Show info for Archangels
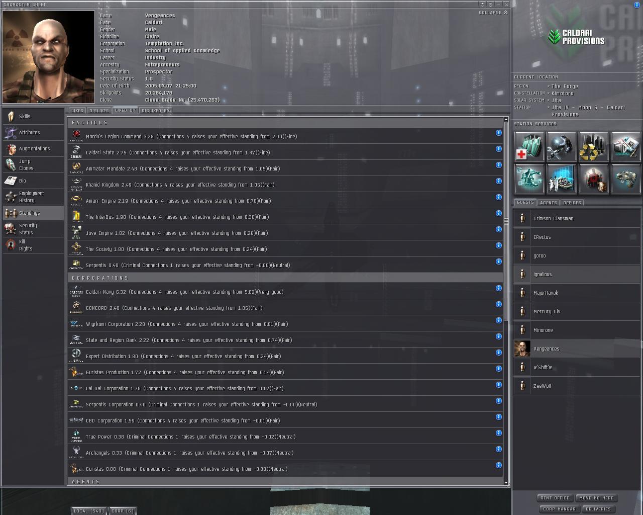The width and height of the screenshot is (643, 515). (499, 449)
